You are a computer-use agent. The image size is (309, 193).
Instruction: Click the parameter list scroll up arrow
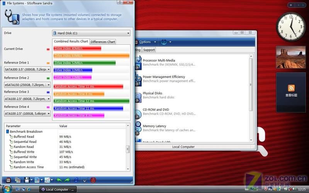click(x=128, y=125)
